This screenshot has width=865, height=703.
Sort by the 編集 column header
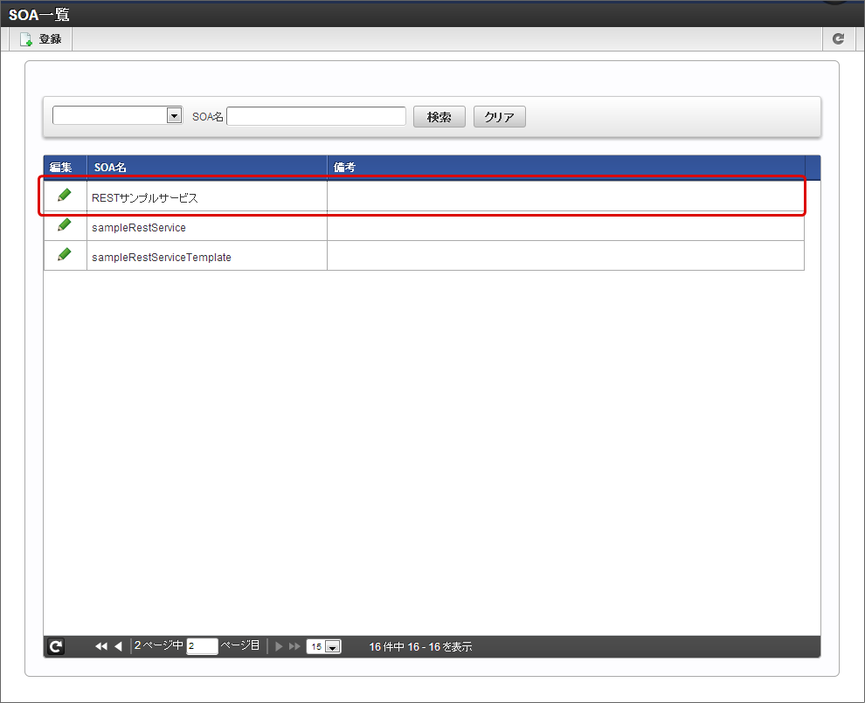click(66, 167)
